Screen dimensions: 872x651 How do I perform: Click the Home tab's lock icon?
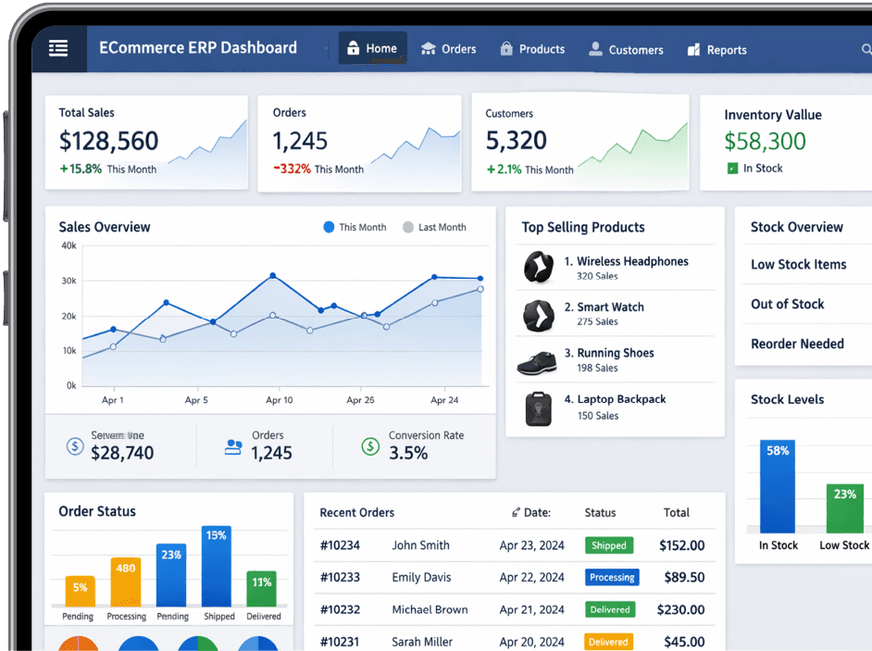pyautogui.click(x=353, y=47)
